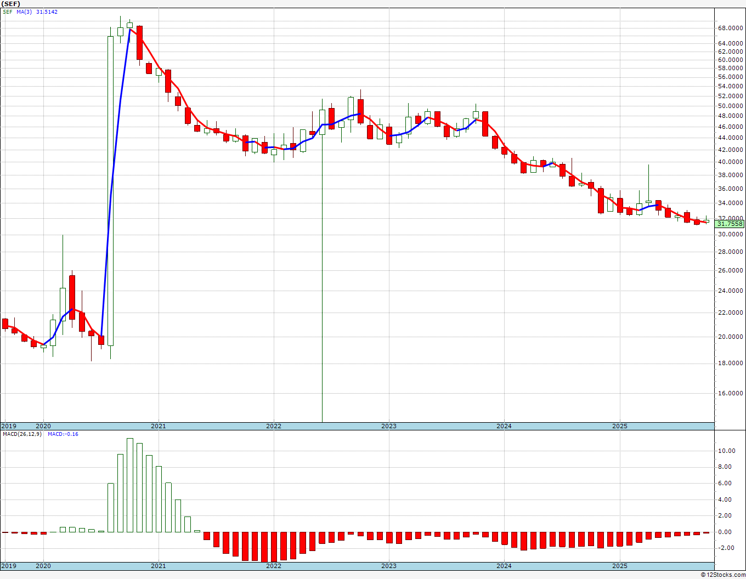The height and width of the screenshot is (579, 746).
Task: Click the (SEF) chart title
Action: click(x=12, y=4)
